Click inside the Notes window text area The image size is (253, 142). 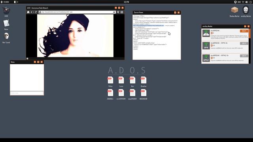(x=27, y=77)
